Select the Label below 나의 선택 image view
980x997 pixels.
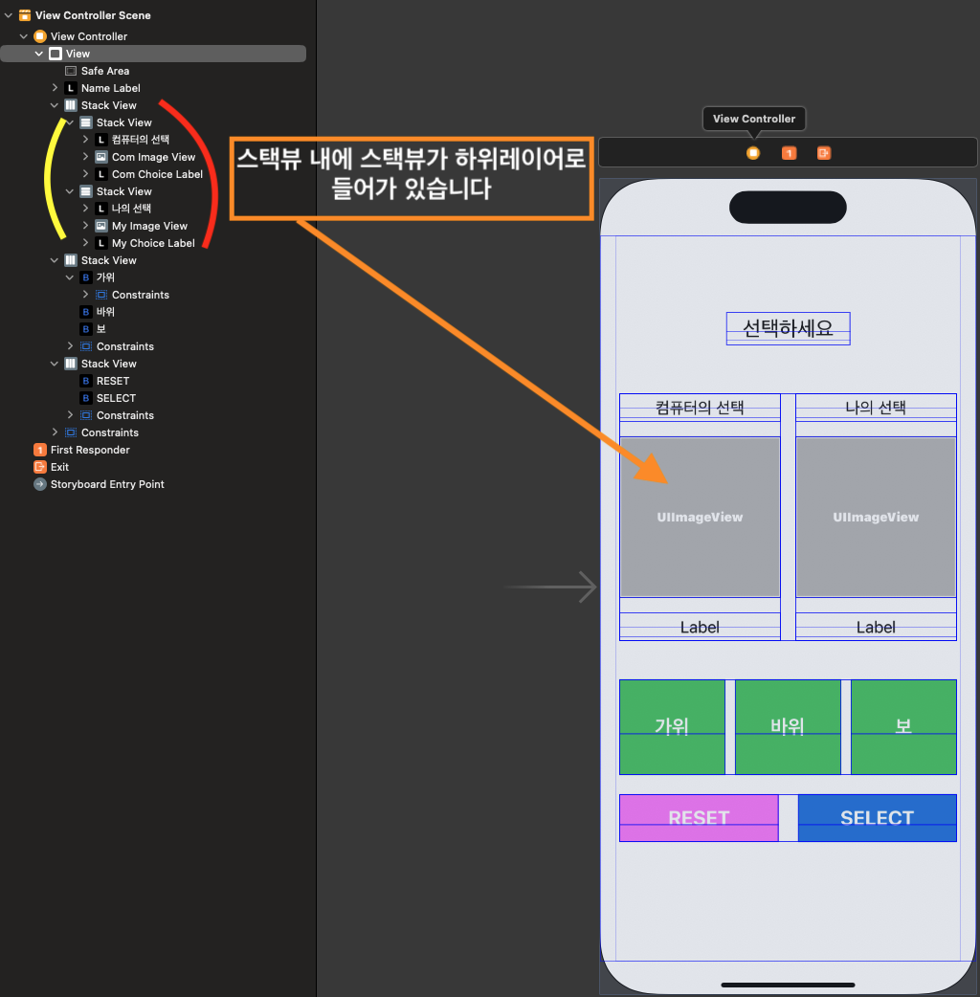tap(876, 627)
